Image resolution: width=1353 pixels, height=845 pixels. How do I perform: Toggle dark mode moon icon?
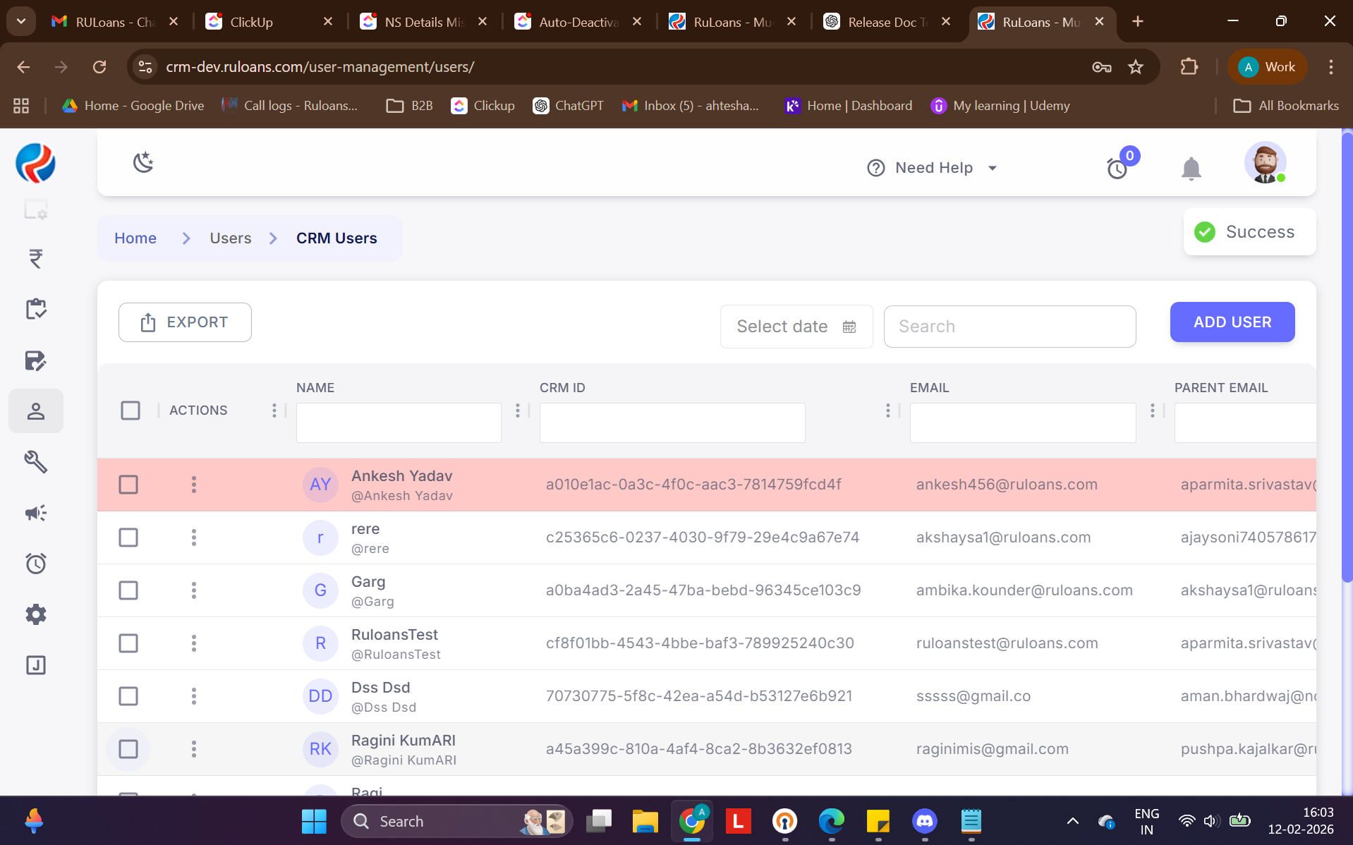tap(143, 162)
